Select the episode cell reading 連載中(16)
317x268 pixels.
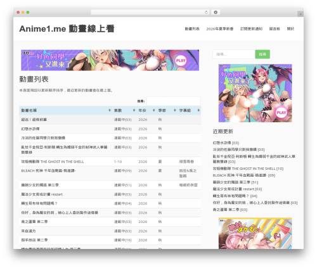(x=123, y=240)
